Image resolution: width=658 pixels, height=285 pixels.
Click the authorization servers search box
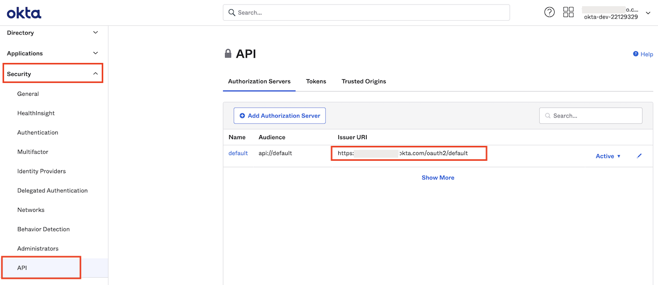pos(590,116)
